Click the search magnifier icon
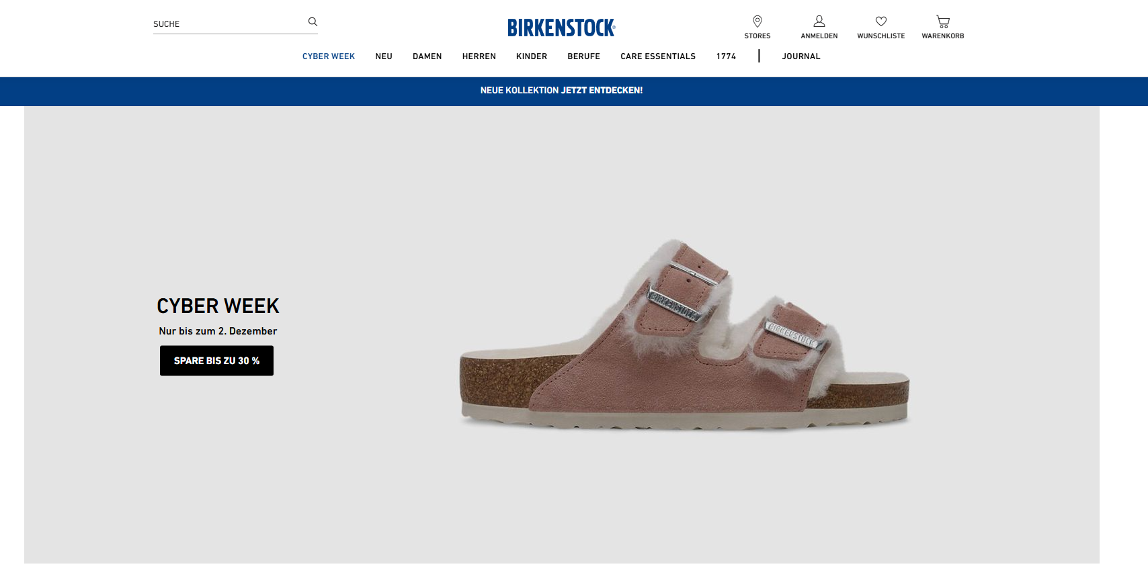 pyautogui.click(x=313, y=21)
